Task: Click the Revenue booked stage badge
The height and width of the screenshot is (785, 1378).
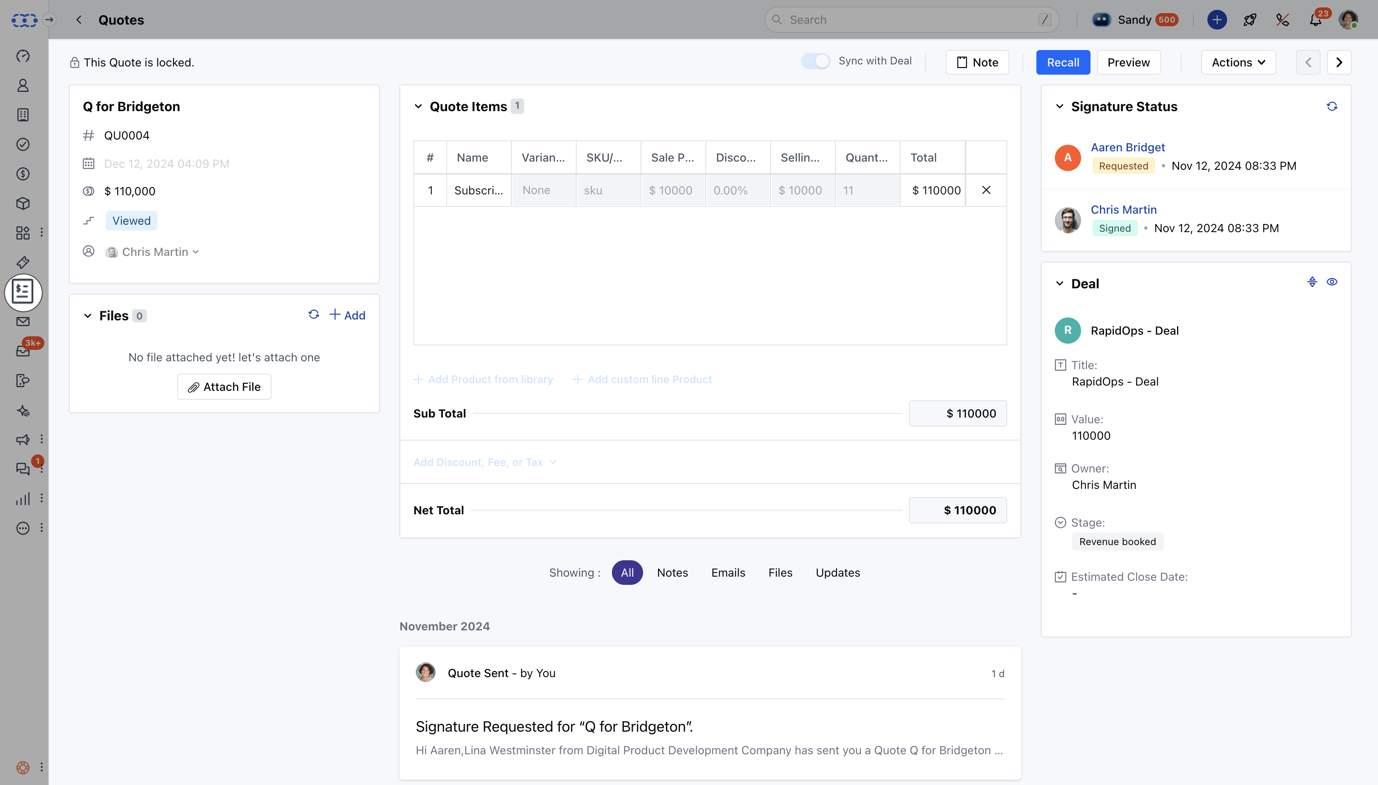Action: tap(1117, 541)
